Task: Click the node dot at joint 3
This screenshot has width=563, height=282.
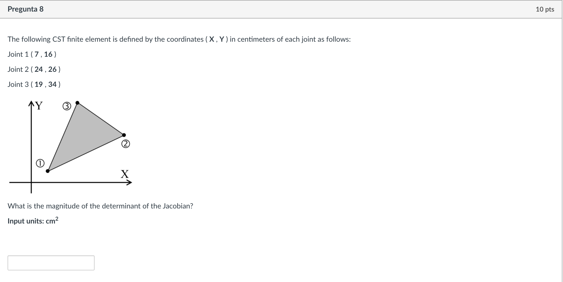Action: pyautogui.click(x=77, y=102)
